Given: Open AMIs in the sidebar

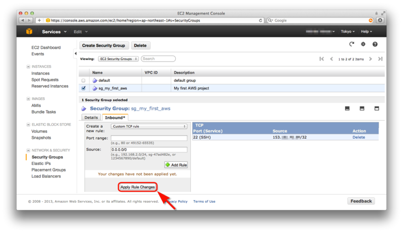Looking at the screenshot, I should [36, 105].
